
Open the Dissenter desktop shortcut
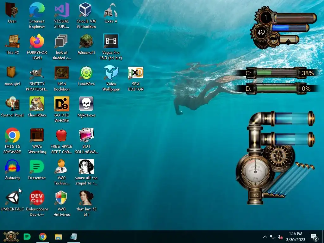tap(37, 170)
